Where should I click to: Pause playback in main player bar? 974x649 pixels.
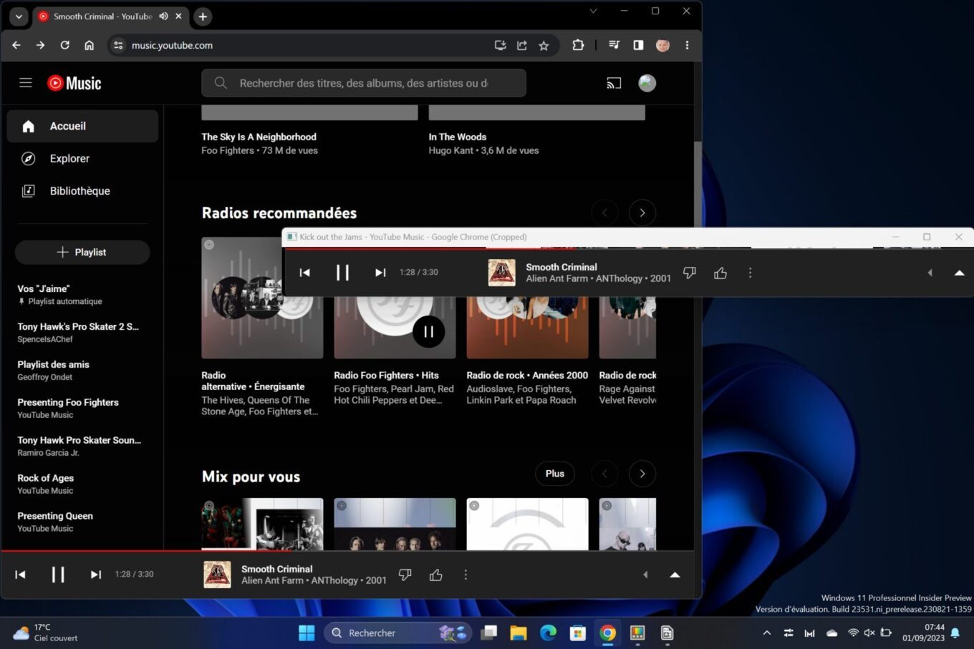(x=58, y=574)
